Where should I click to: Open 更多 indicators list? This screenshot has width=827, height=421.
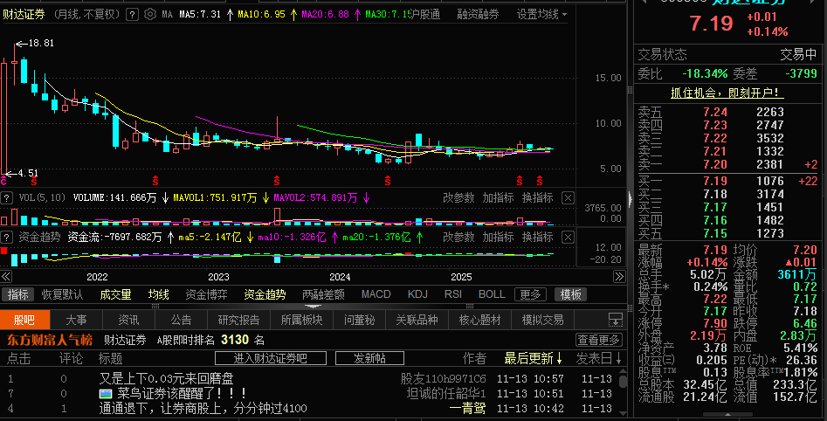pyautogui.click(x=531, y=294)
